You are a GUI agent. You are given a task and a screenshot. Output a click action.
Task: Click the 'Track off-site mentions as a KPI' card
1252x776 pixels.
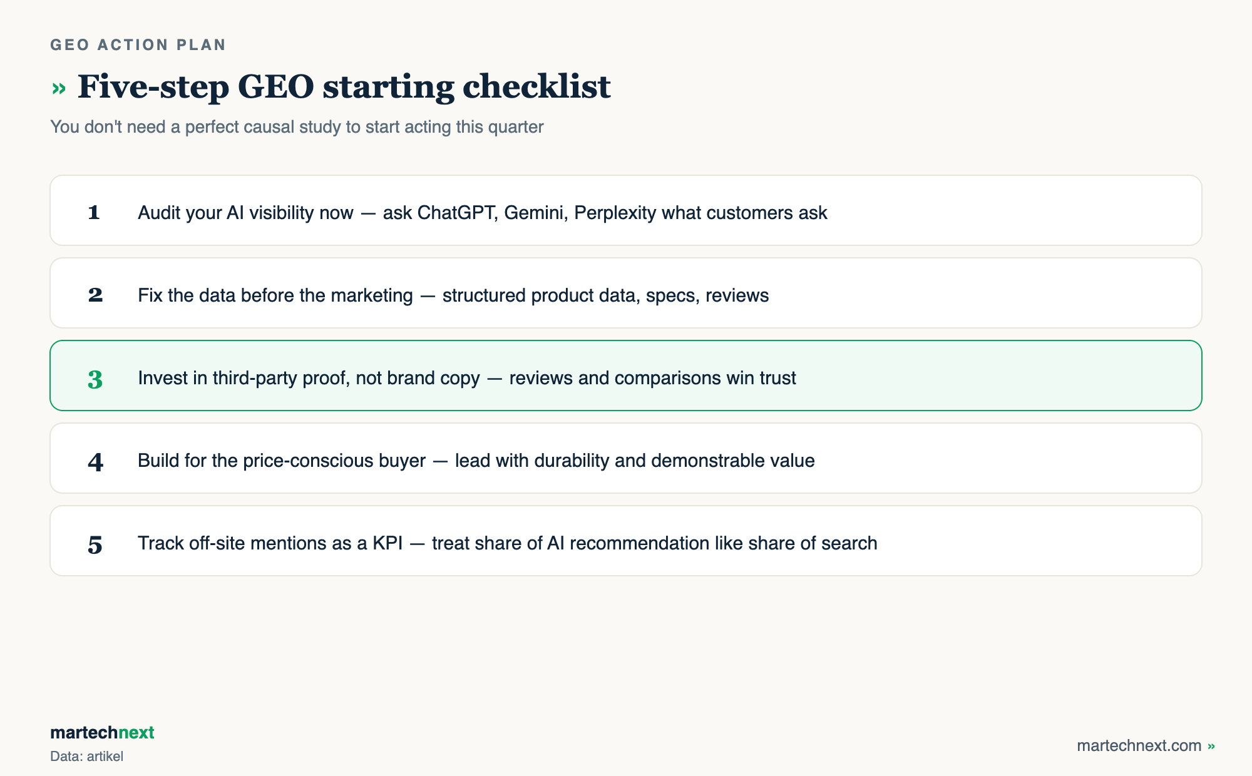pyautogui.click(x=626, y=541)
